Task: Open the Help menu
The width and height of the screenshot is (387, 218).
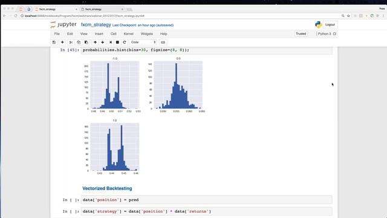Action: coord(164,34)
